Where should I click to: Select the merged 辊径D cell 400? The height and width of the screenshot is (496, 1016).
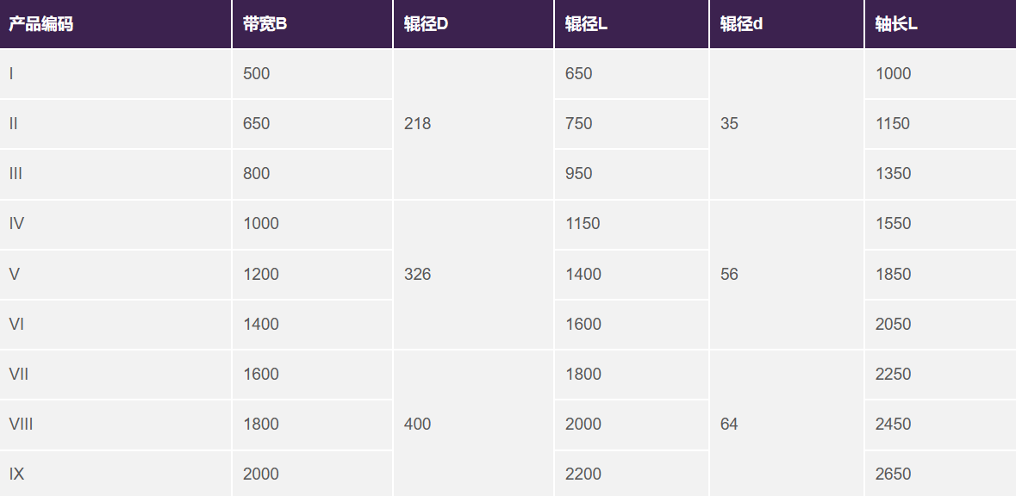pyautogui.click(x=474, y=425)
